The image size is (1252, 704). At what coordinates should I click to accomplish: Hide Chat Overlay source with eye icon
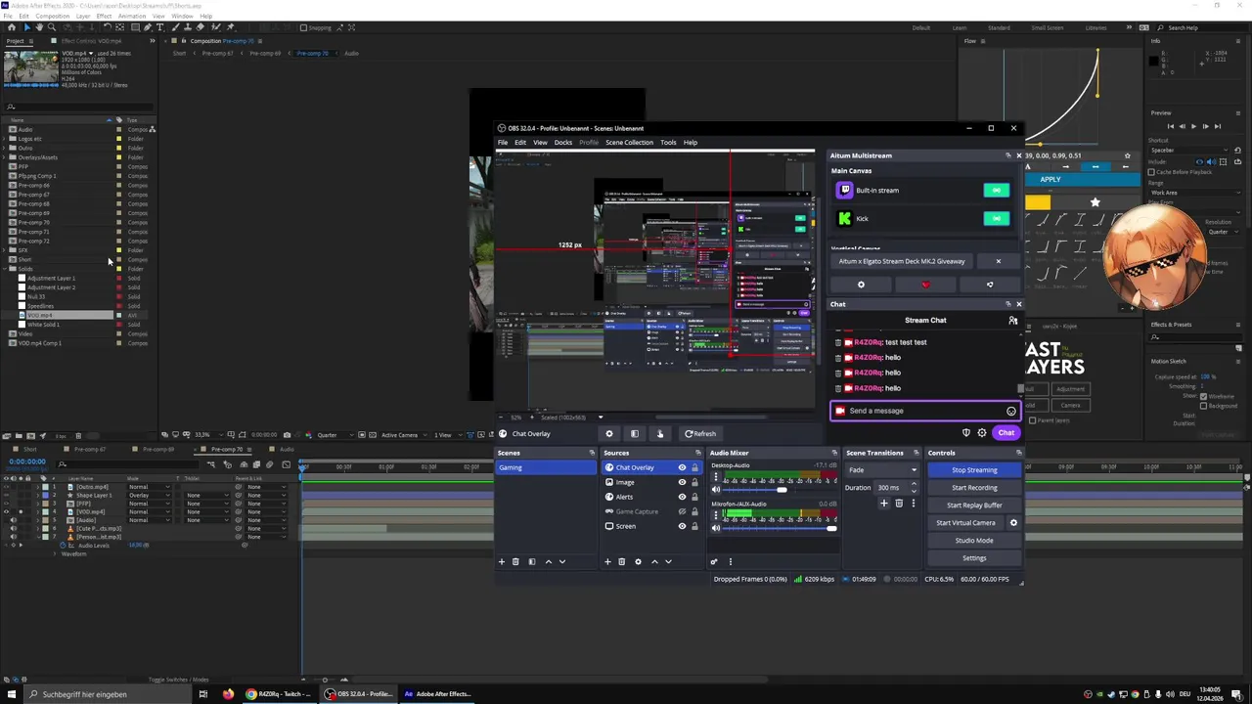tap(682, 467)
